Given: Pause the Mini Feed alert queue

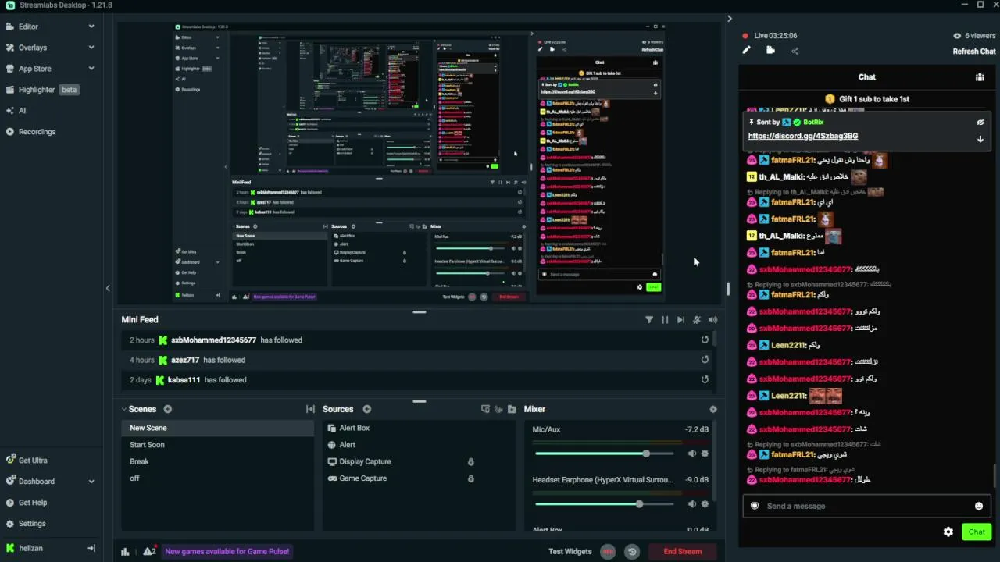Looking at the screenshot, I should [665, 320].
